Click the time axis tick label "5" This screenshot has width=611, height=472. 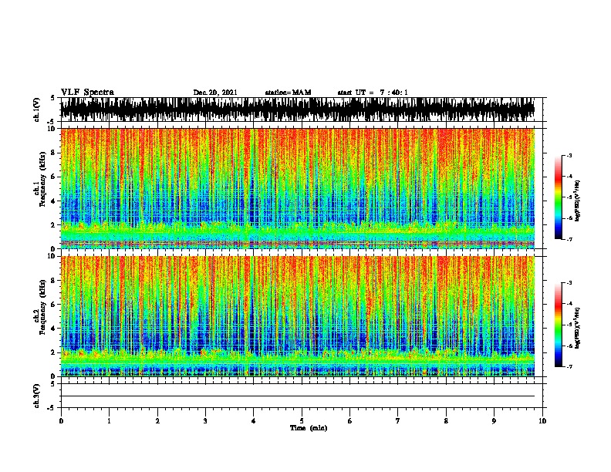(x=302, y=421)
